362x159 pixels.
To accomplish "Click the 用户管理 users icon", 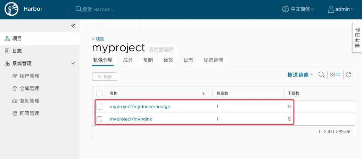I will [15, 76].
